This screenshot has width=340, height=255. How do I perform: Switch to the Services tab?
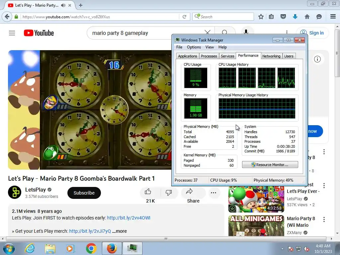coord(227,56)
